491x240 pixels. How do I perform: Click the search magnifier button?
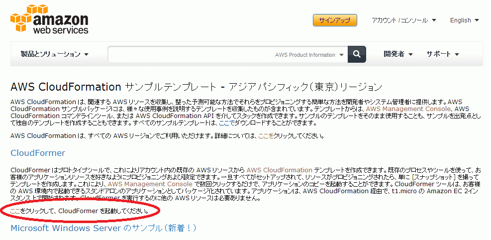[x=357, y=54]
